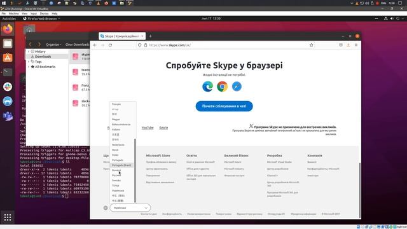
Task: Open the YouTube link
Action: point(148,128)
